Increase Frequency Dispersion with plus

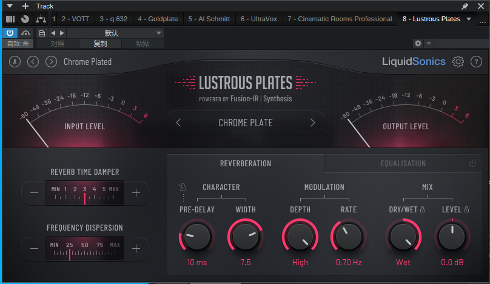point(136,249)
